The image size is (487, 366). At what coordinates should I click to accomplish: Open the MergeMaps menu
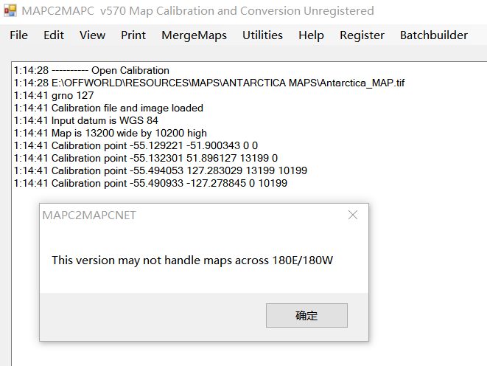(x=194, y=35)
